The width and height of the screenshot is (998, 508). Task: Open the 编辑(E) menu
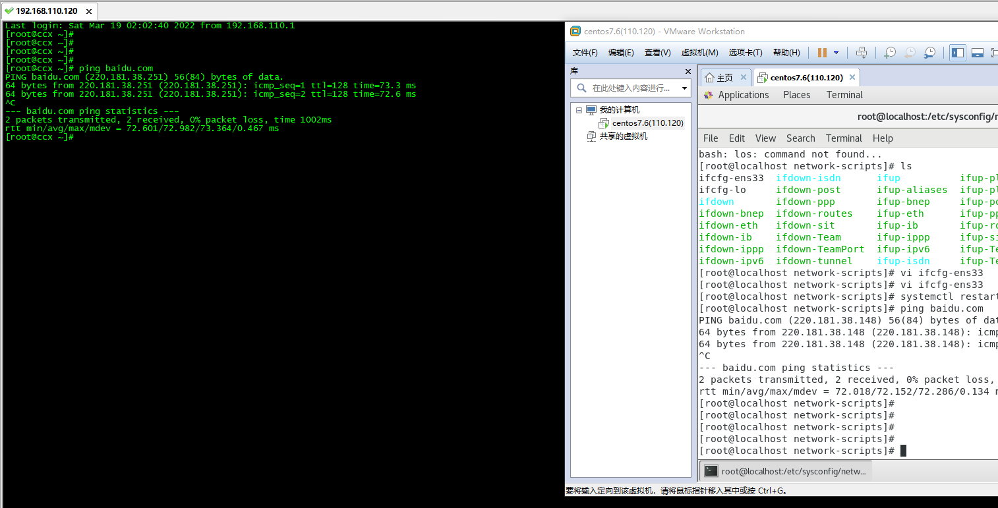621,53
